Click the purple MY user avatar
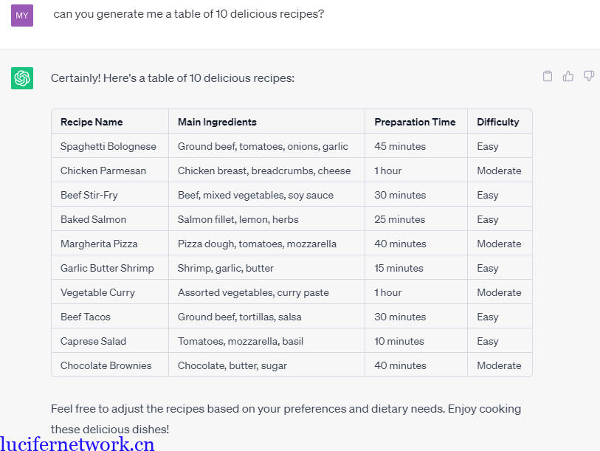This screenshot has width=600, height=451. point(22,15)
